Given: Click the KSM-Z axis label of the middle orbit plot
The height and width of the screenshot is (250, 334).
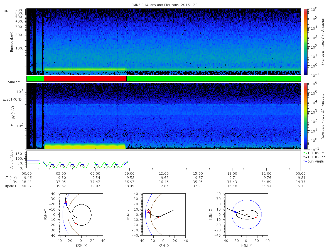Looking at the screenshot, I should pyautogui.click(x=128, y=214).
